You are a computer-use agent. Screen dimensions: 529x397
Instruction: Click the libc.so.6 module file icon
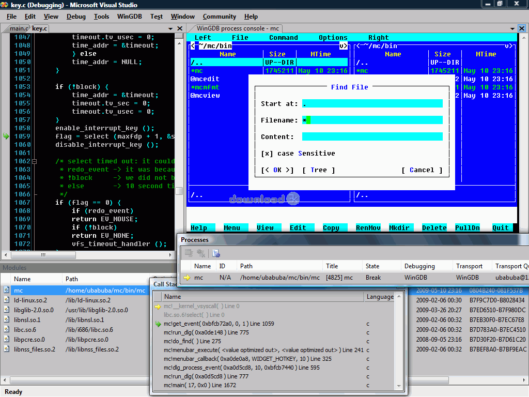pyautogui.click(x=6, y=330)
